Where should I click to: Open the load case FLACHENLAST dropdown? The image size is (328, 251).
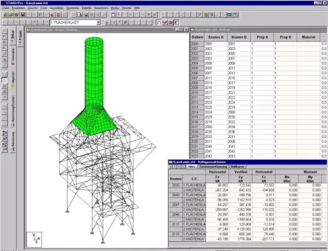click(x=97, y=23)
